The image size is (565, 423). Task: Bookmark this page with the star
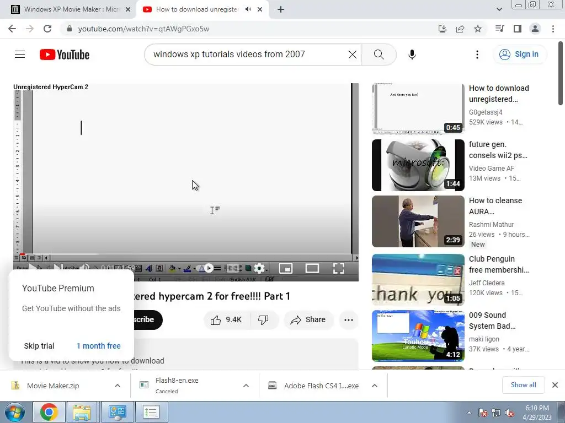point(478,29)
